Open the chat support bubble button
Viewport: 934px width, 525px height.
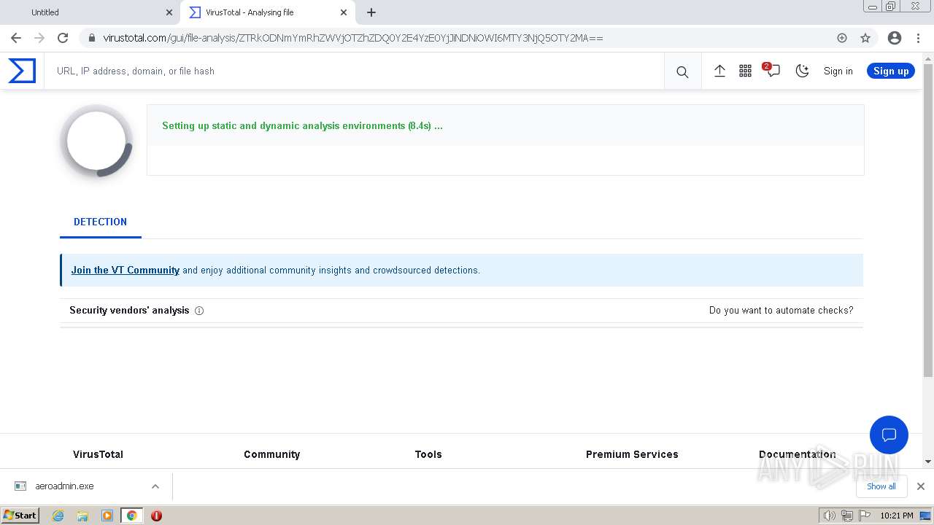pos(889,435)
